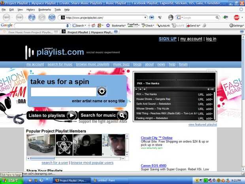This screenshot has width=245, height=184.
Task: Switch to Free Music From Project Playlist tab
Action: point(30,32)
